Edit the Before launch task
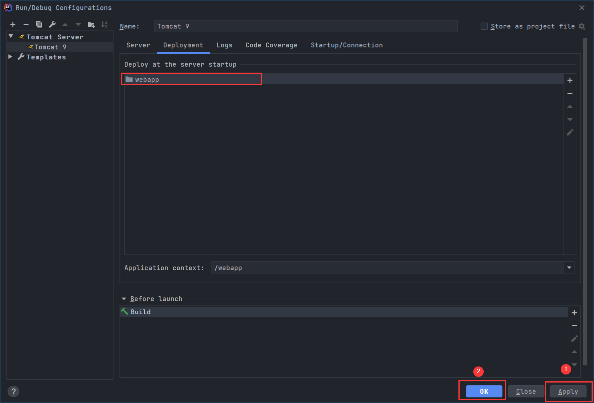Viewport: 594px width, 403px height. point(574,339)
